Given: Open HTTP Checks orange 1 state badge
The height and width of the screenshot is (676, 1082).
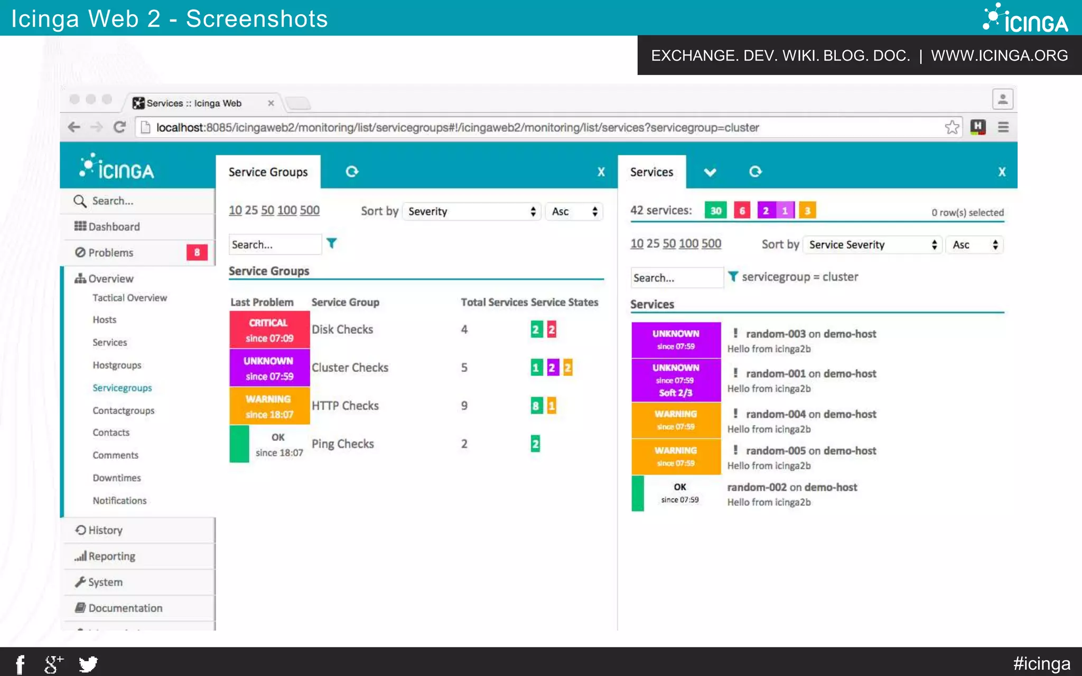Looking at the screenshot, I should [552, 406].
